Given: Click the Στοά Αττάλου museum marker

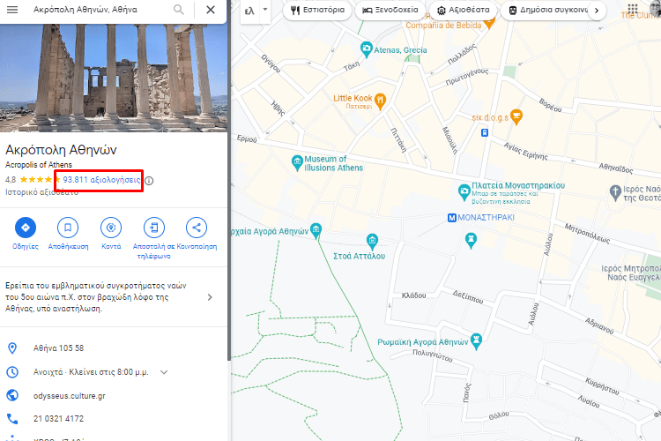Looking at the screenshot, I should 372,242.
